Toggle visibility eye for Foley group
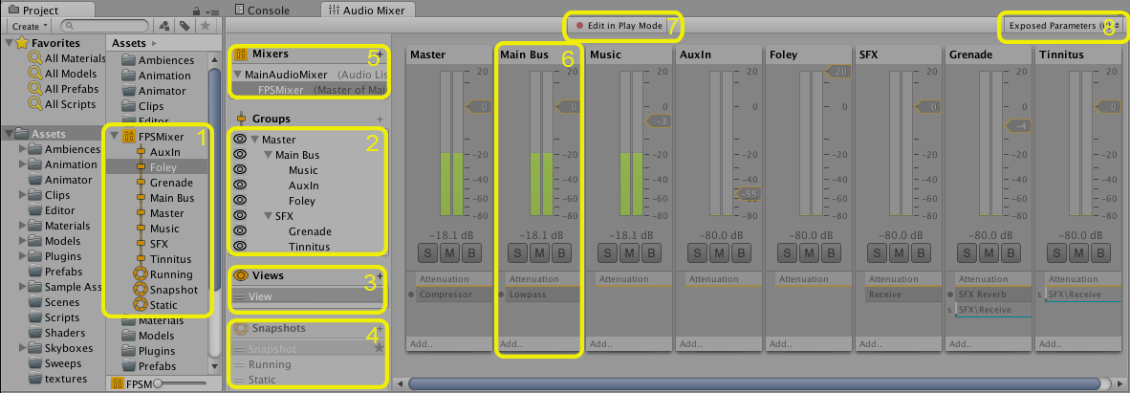Image resolution: width=1130 pixels, height=393 pixels. click(x=240, y=201)
